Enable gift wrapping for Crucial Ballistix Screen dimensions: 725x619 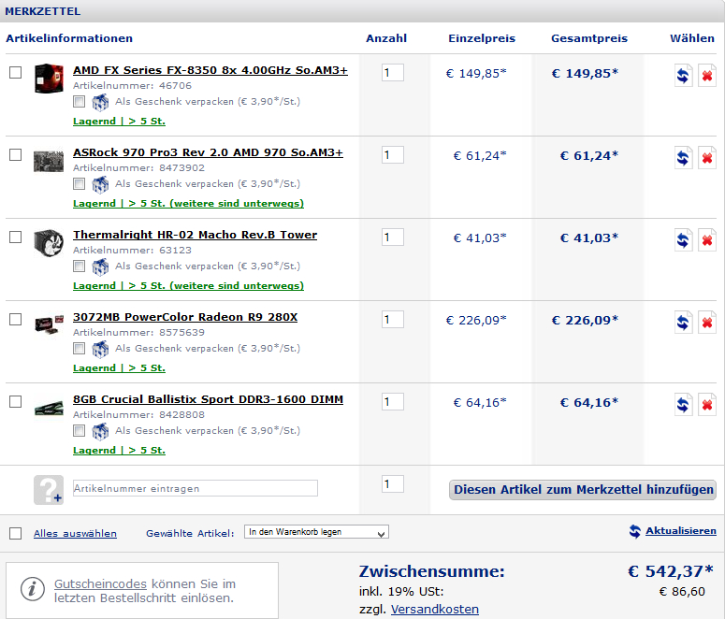point(80,430)
